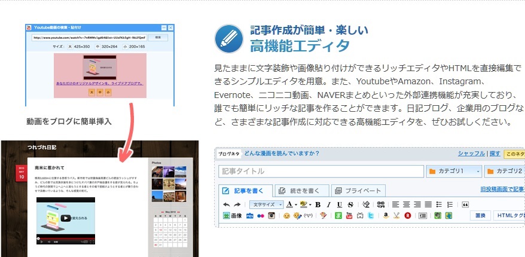The width and height of the screenshot is (525, 257).
Task: Click the Twitter bird icon
Action: tap(371, 215)
